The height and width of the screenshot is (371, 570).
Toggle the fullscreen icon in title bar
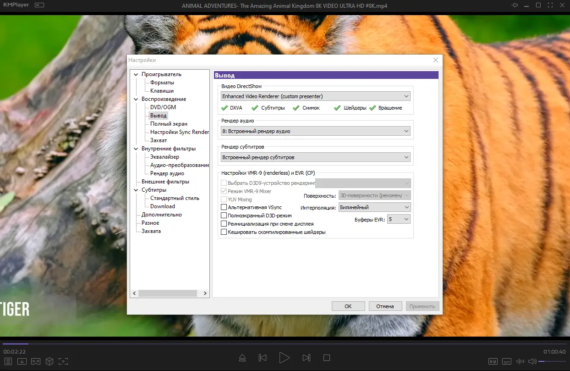[x=550, y=5]
